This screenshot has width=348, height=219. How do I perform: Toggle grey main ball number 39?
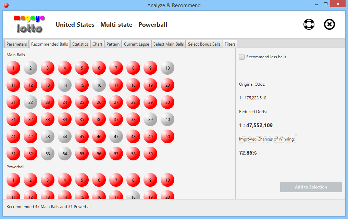[150, 119]
